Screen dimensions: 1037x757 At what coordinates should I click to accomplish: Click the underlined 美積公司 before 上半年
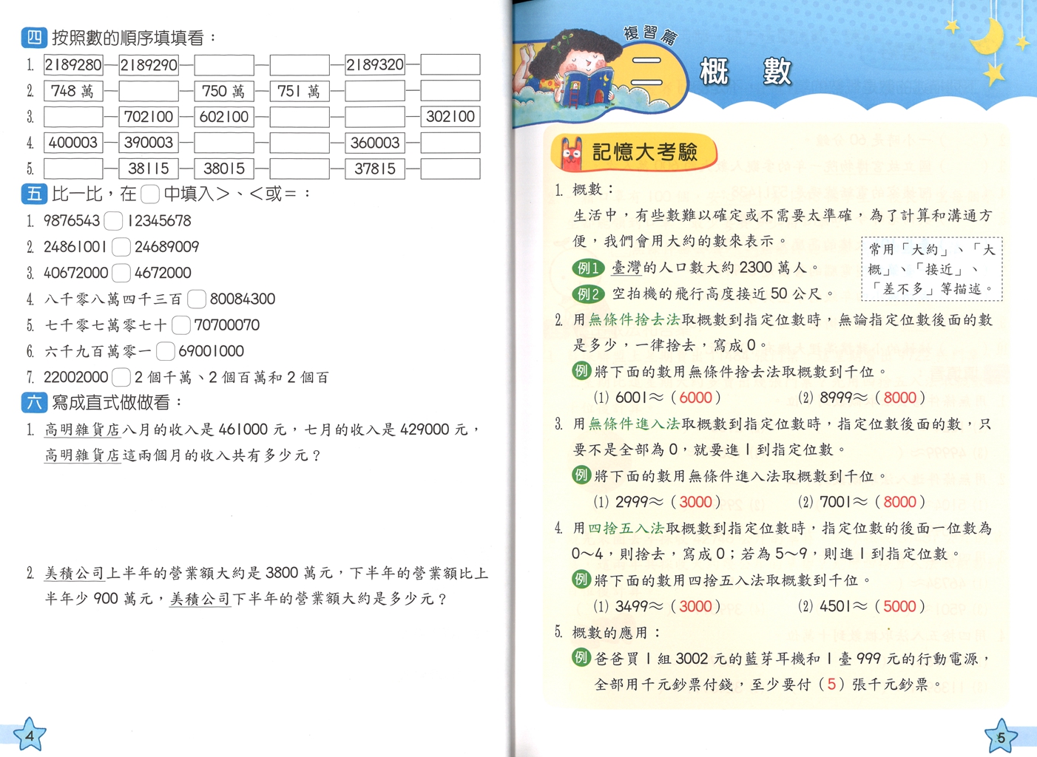tap(75, 573)
